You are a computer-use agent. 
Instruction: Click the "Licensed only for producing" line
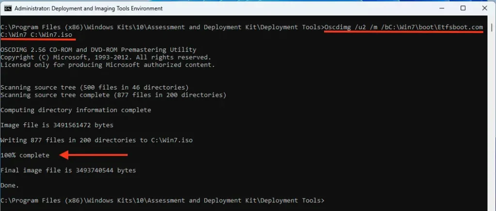point(108,65)
